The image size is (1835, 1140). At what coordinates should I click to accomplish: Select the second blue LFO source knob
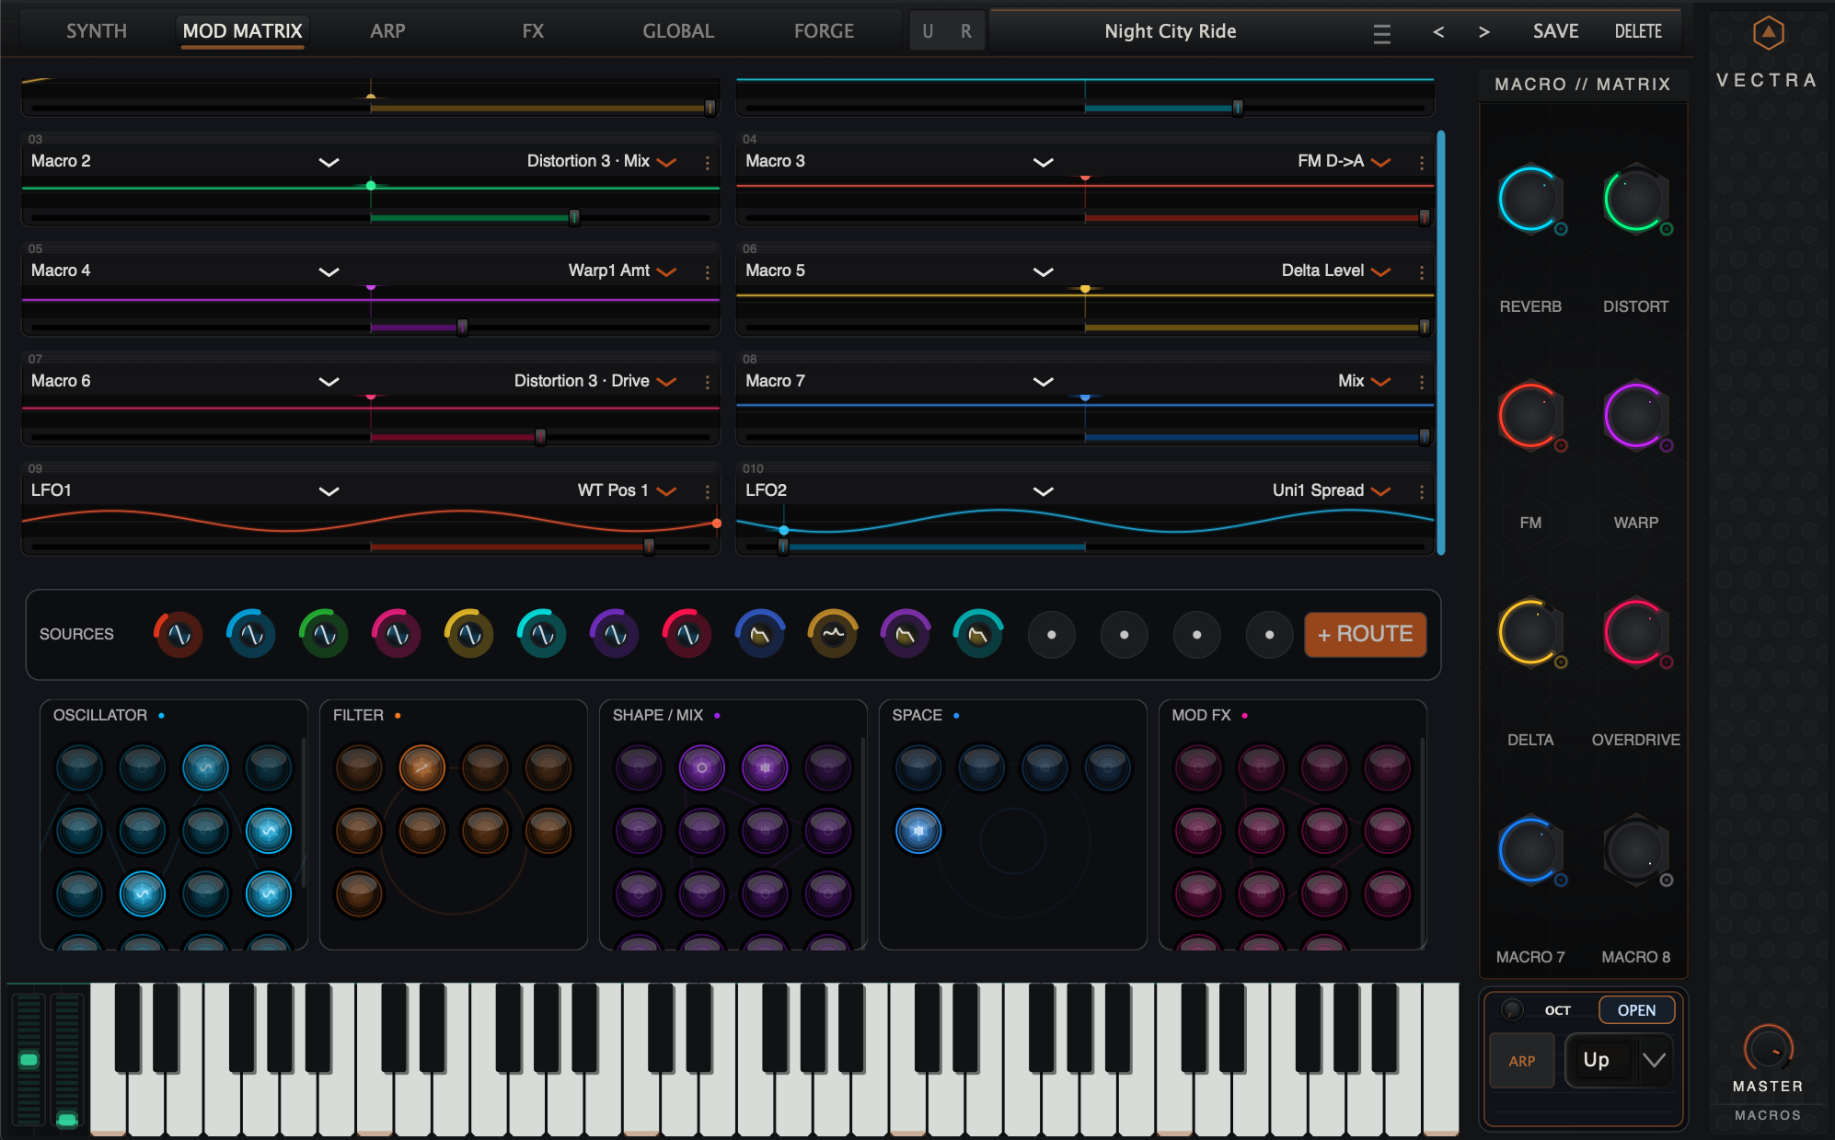[251, 635]
